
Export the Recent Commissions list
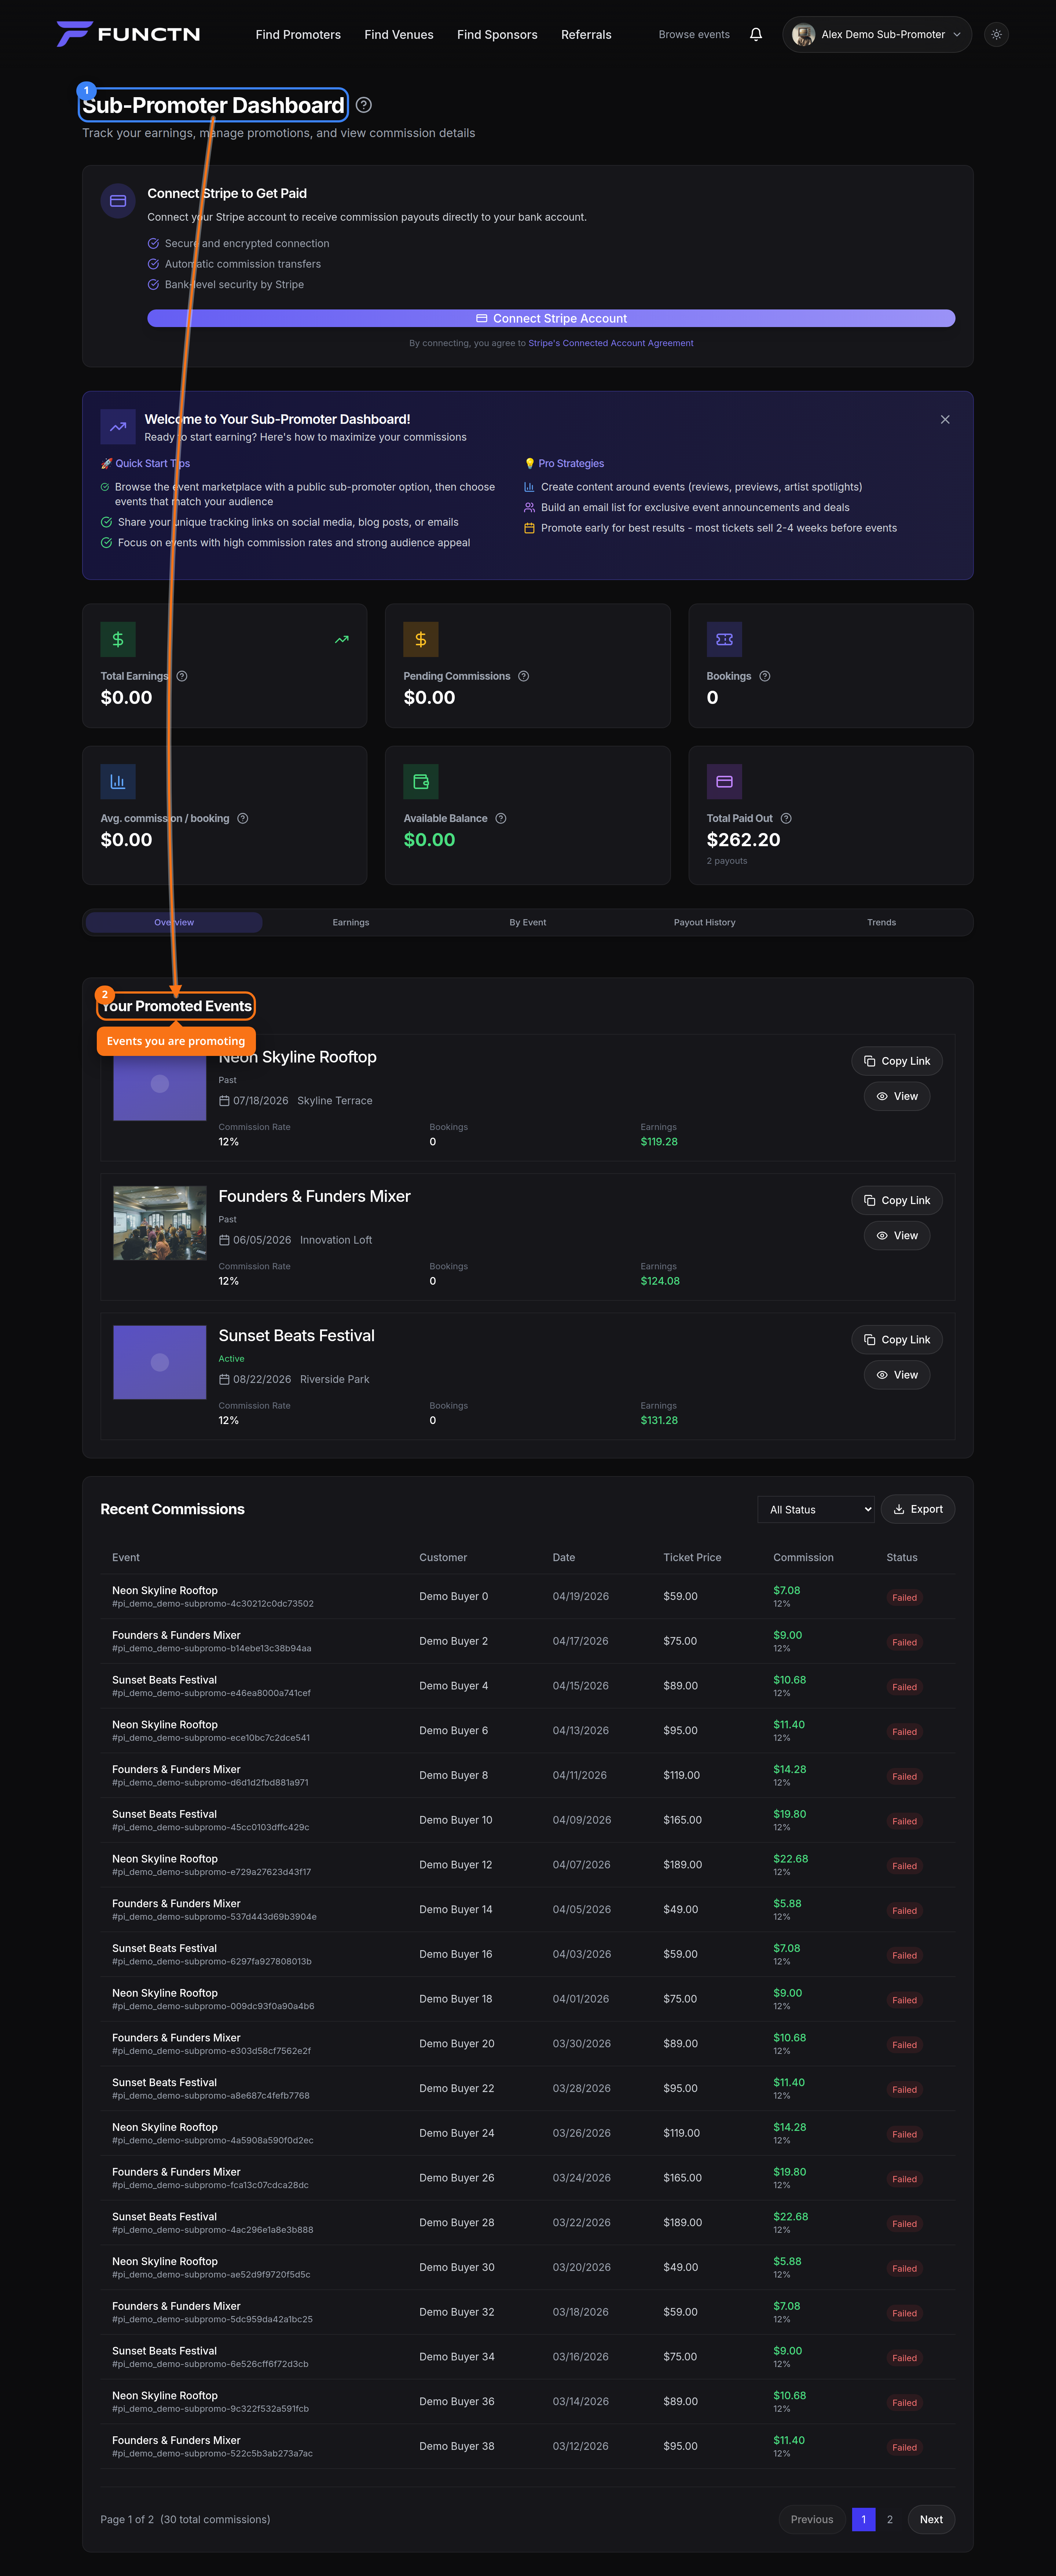click(x=918, y=1509)
